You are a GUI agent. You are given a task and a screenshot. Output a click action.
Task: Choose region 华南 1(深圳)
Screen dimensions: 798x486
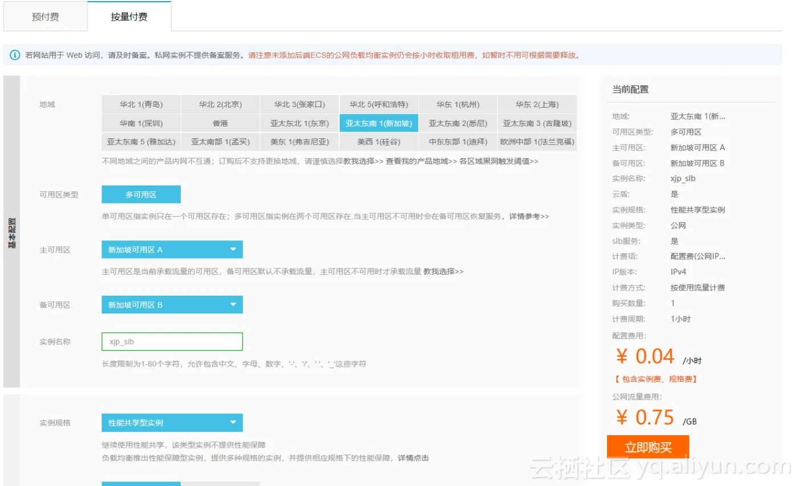[x=141, y=123]
